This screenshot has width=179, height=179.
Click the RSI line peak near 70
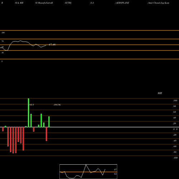click(x=20, y=41)
